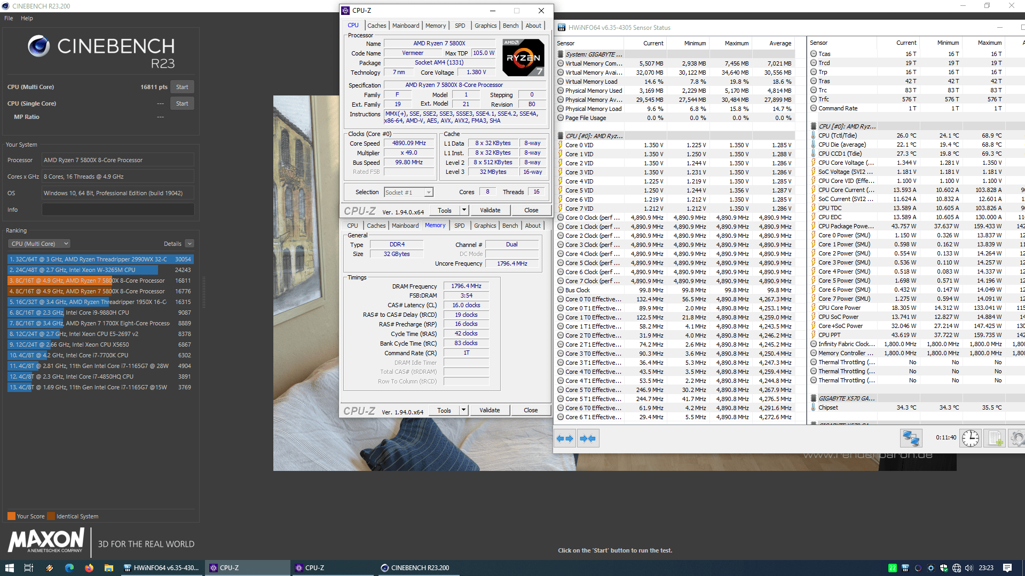Click the CPU Package Power sensor row
Screen dimensions: 1025x576
click(x=916, y=226)
